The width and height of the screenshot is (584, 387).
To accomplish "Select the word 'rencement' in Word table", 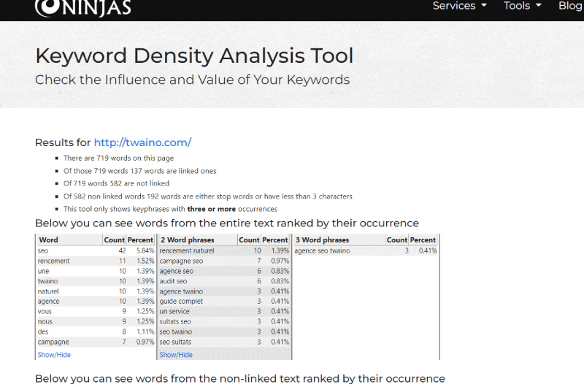I will [x=53, y=261].
